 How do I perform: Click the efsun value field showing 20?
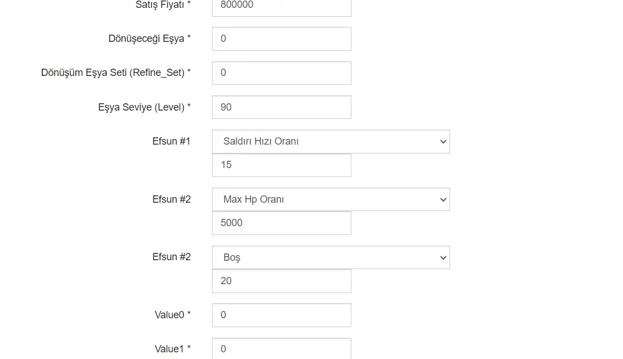click(x=281, y=281)
